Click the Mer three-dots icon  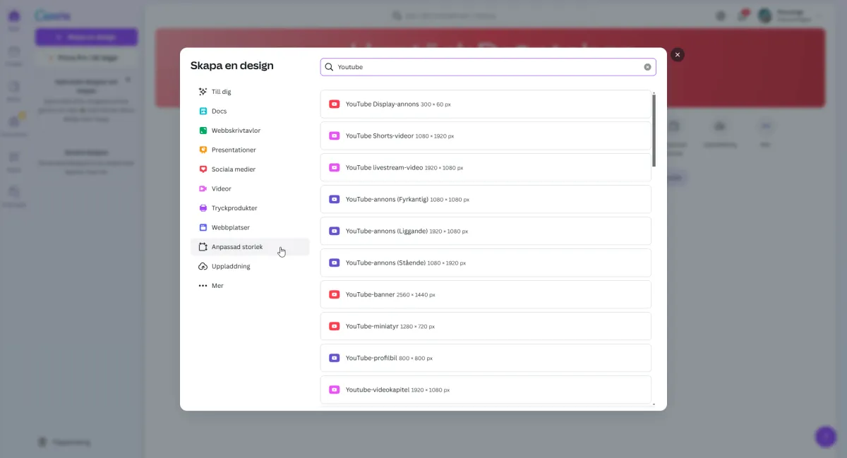point(203,286)
